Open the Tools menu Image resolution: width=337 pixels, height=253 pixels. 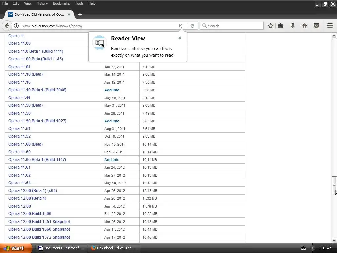(x=79, y=3)
